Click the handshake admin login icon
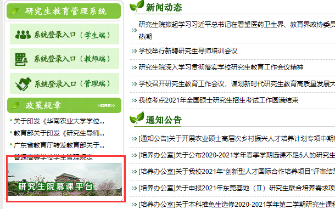Screen dimensions: 335x209 (x=23, y=84)
